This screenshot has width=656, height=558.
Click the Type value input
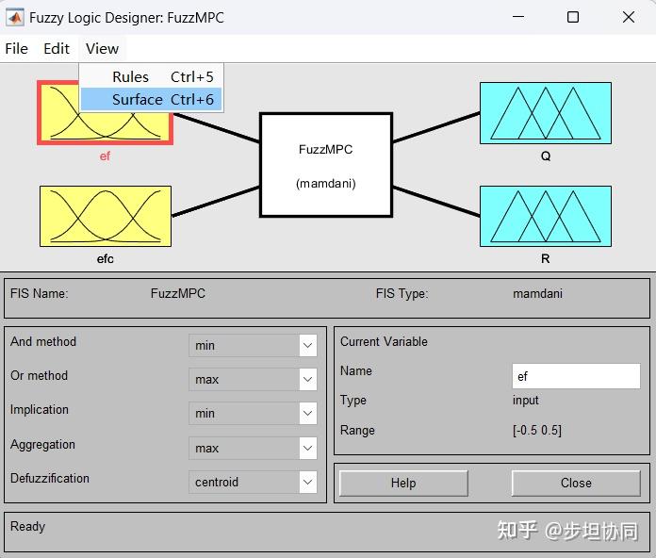point(526,401)
